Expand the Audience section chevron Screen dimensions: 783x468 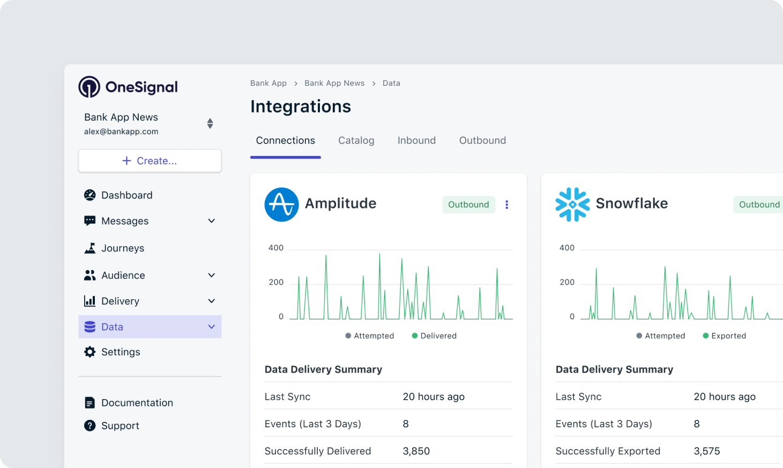tap(212, 275)
